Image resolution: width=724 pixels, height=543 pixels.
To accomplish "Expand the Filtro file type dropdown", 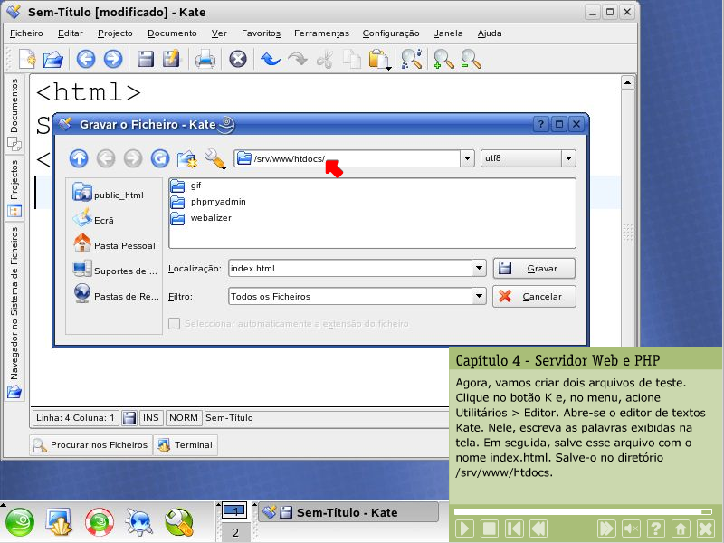I will (478, 296).
